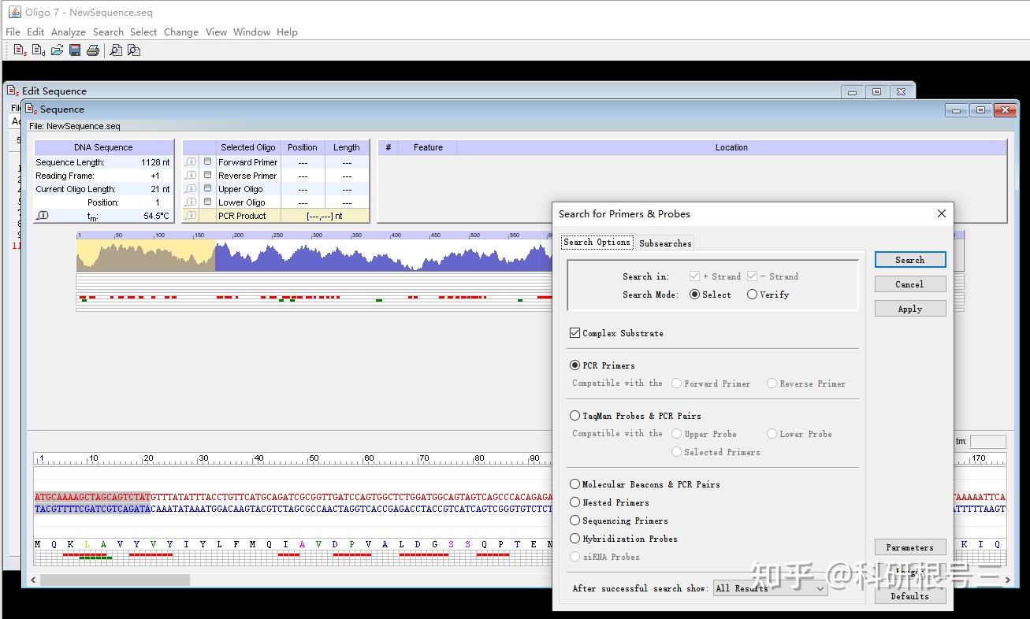Click the New Database document toolbar icon
The image size is (1030, 619).
pos(39,50)
